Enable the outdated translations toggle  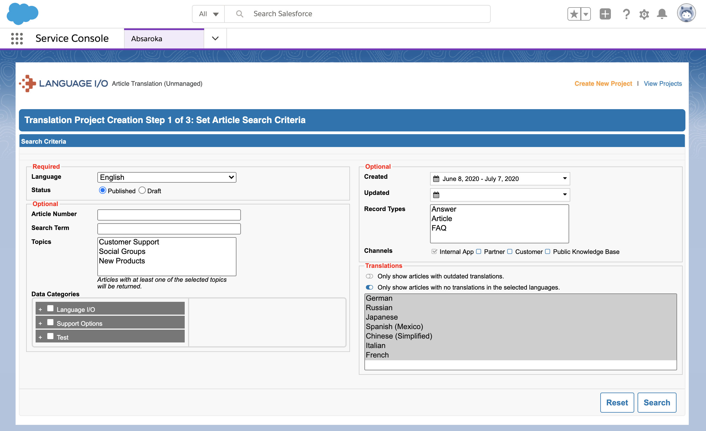[369, 276]
